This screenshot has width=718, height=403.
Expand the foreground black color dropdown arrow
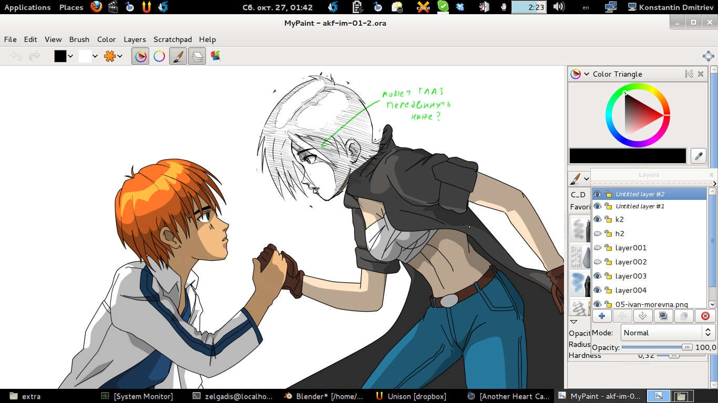[71, 56]
